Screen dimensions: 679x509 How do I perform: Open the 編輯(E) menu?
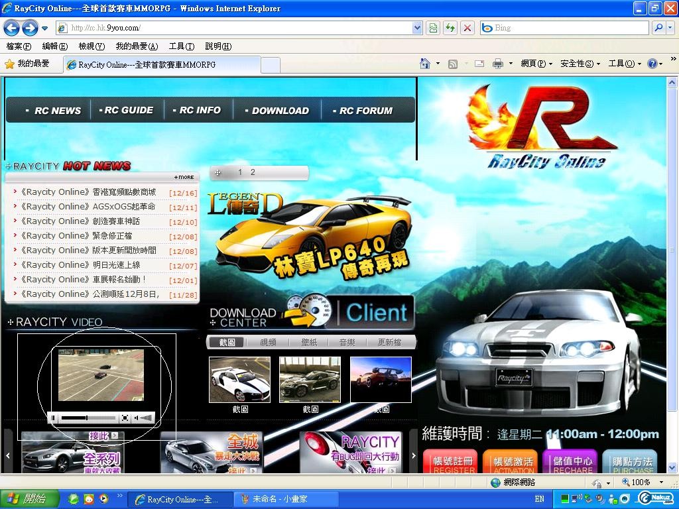pos(55,46)
